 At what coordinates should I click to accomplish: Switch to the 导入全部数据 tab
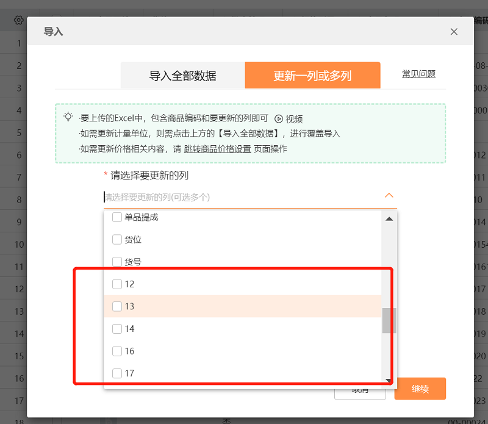182,75
